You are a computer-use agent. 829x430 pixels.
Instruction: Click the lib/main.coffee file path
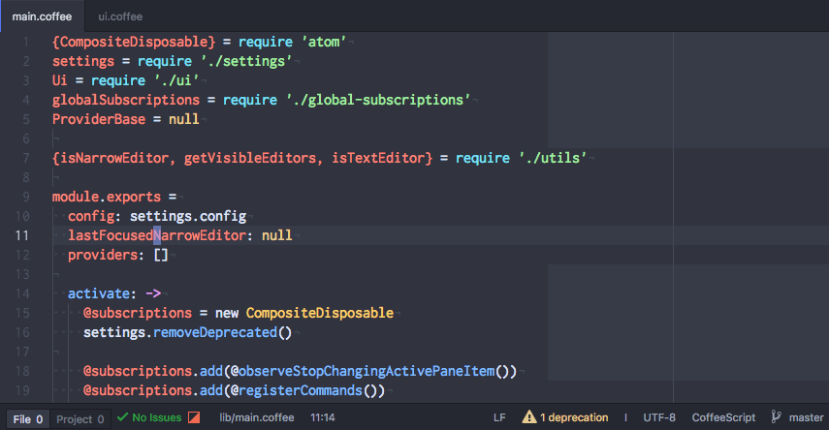[x=256, y=417]
